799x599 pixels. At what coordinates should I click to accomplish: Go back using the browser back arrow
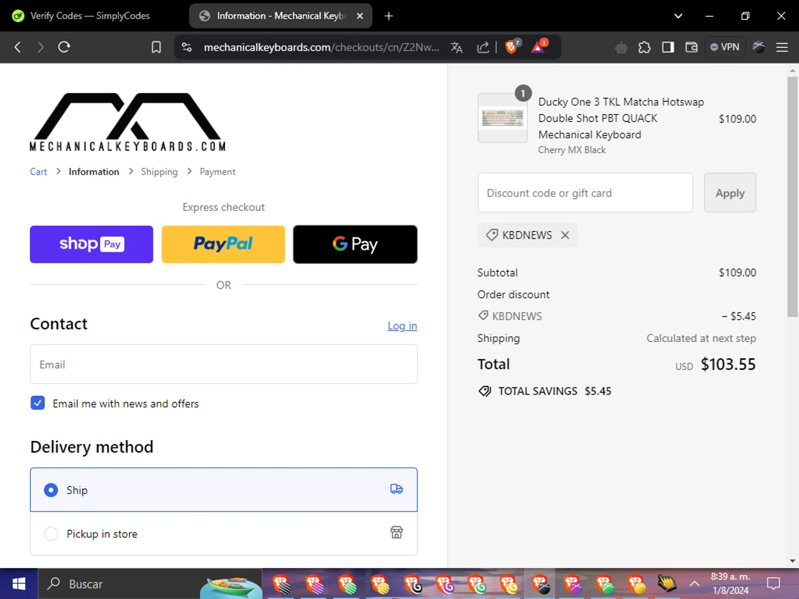(x=18, y=47)
